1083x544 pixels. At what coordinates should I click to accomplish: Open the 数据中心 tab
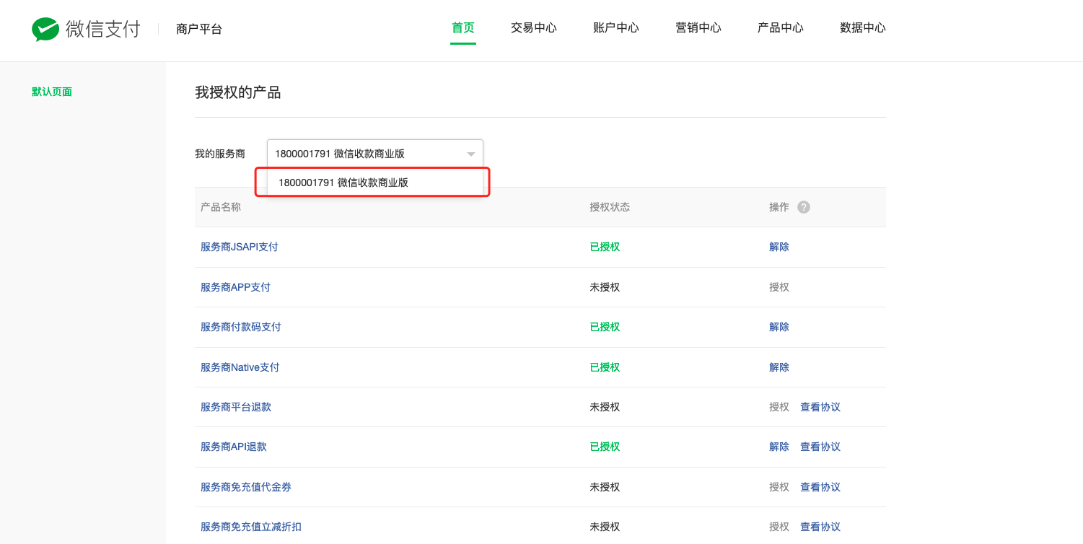(863, 28)
